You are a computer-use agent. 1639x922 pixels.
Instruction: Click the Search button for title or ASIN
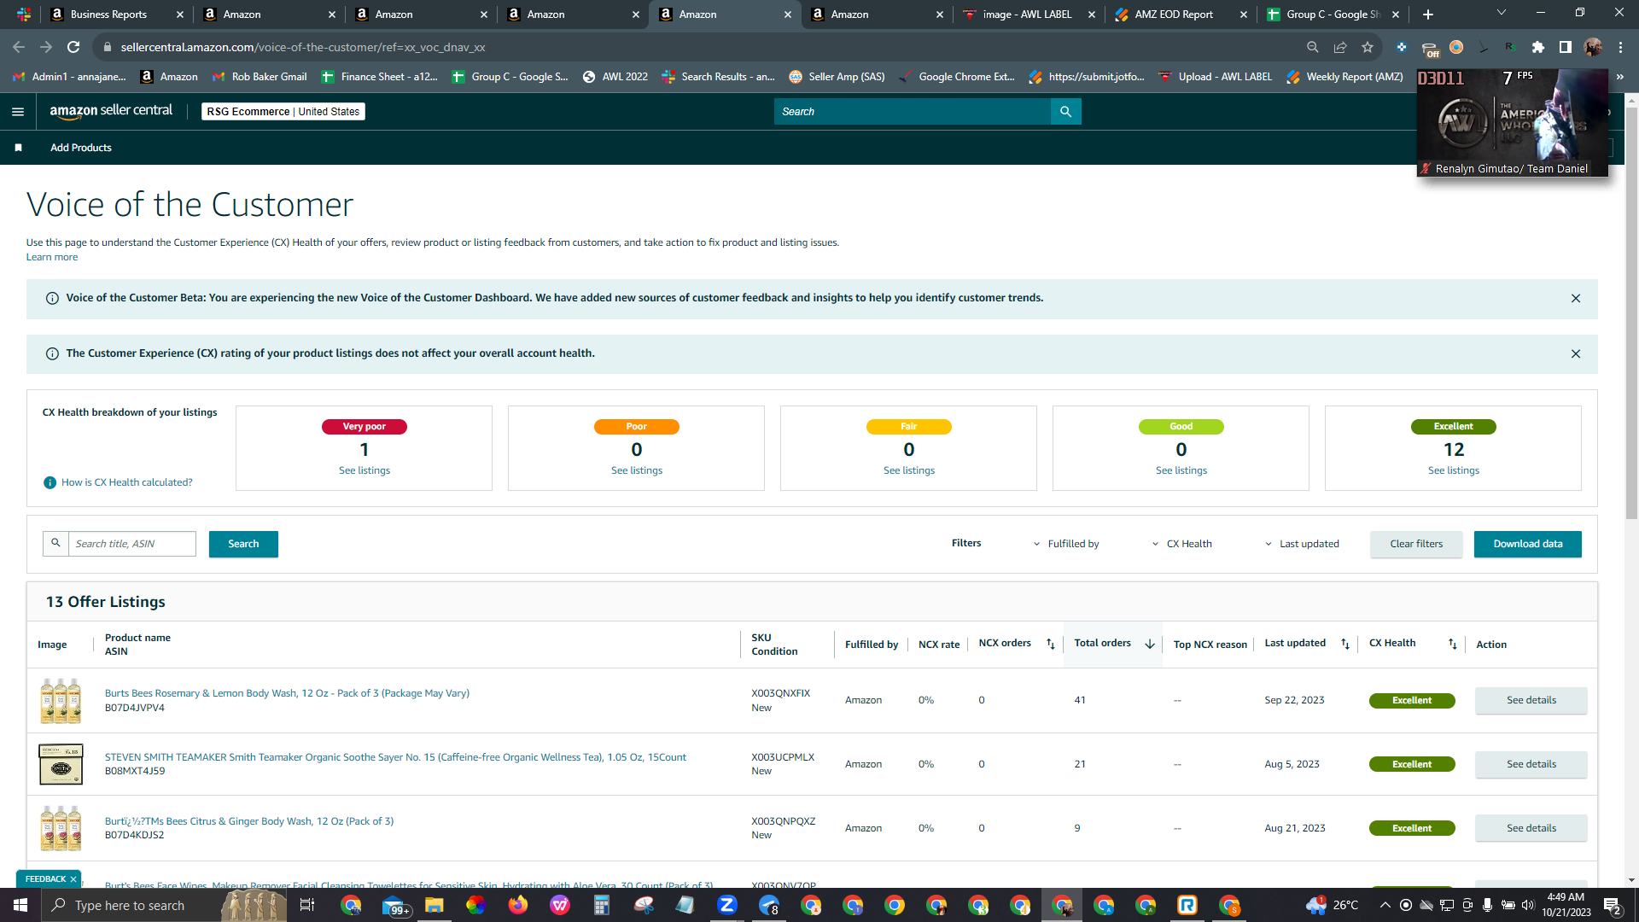[x=243, y=545]
